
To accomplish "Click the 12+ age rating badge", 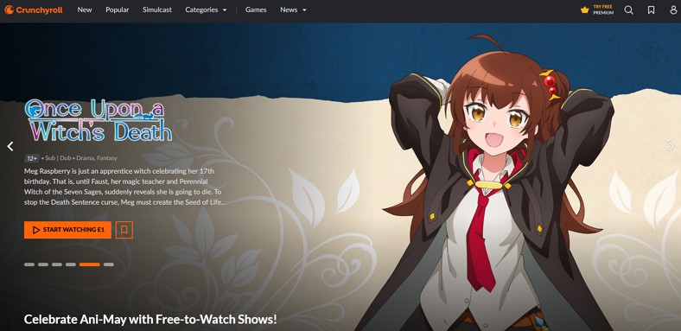I will [x=32, y=158].
